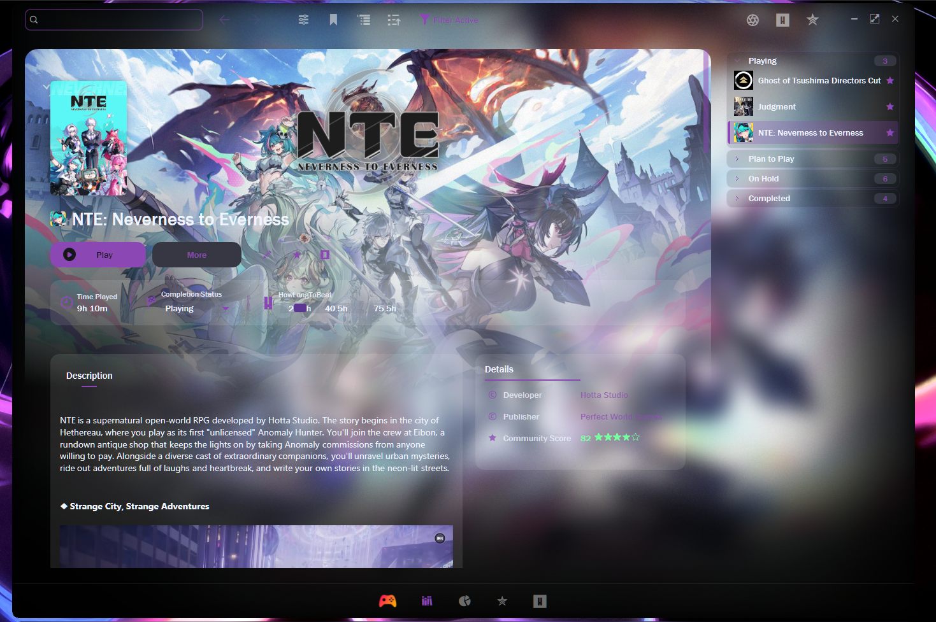The width and height of the screenshot is (936, 622).
Task: Click the Ghost of Tsushima game icon
Action: (x=744, y=80)
